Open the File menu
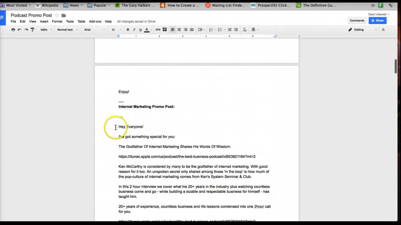This screenshot has height=225, width=401. (14, 21)
